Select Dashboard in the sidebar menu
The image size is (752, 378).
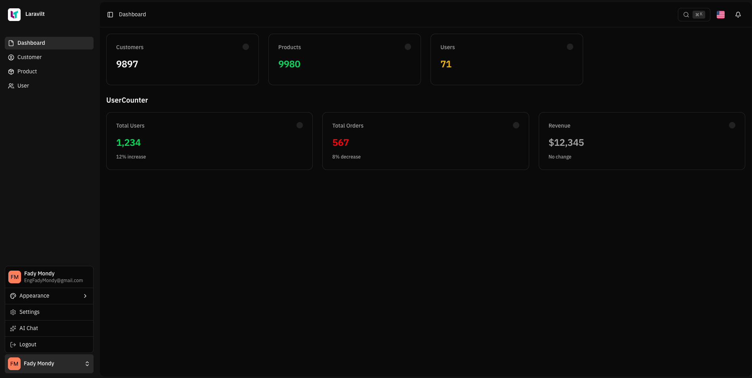click(x=31, y=43)
